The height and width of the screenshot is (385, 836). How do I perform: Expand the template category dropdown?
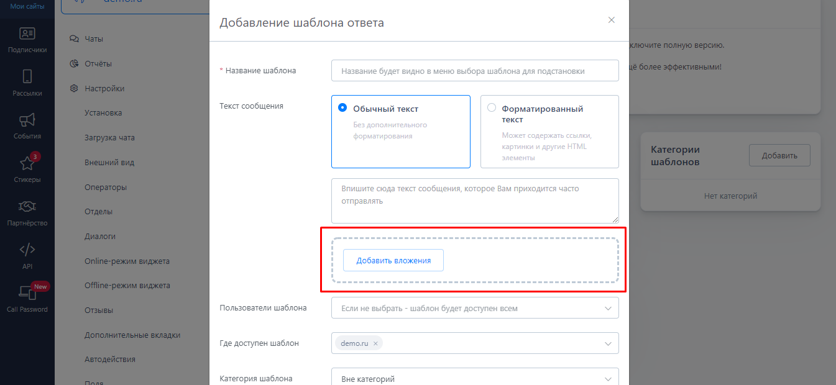pyautogui.click(x=607, y=379)
